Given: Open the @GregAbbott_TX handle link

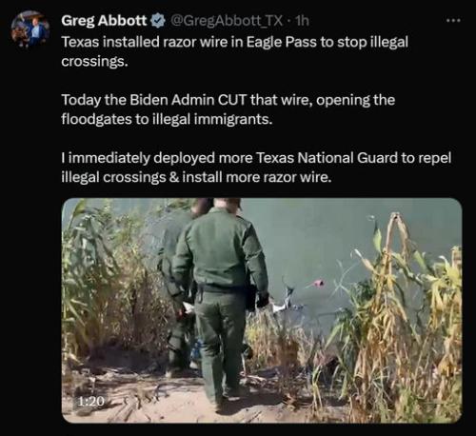Looking at the screenshot, I should (x=227, y=21).
